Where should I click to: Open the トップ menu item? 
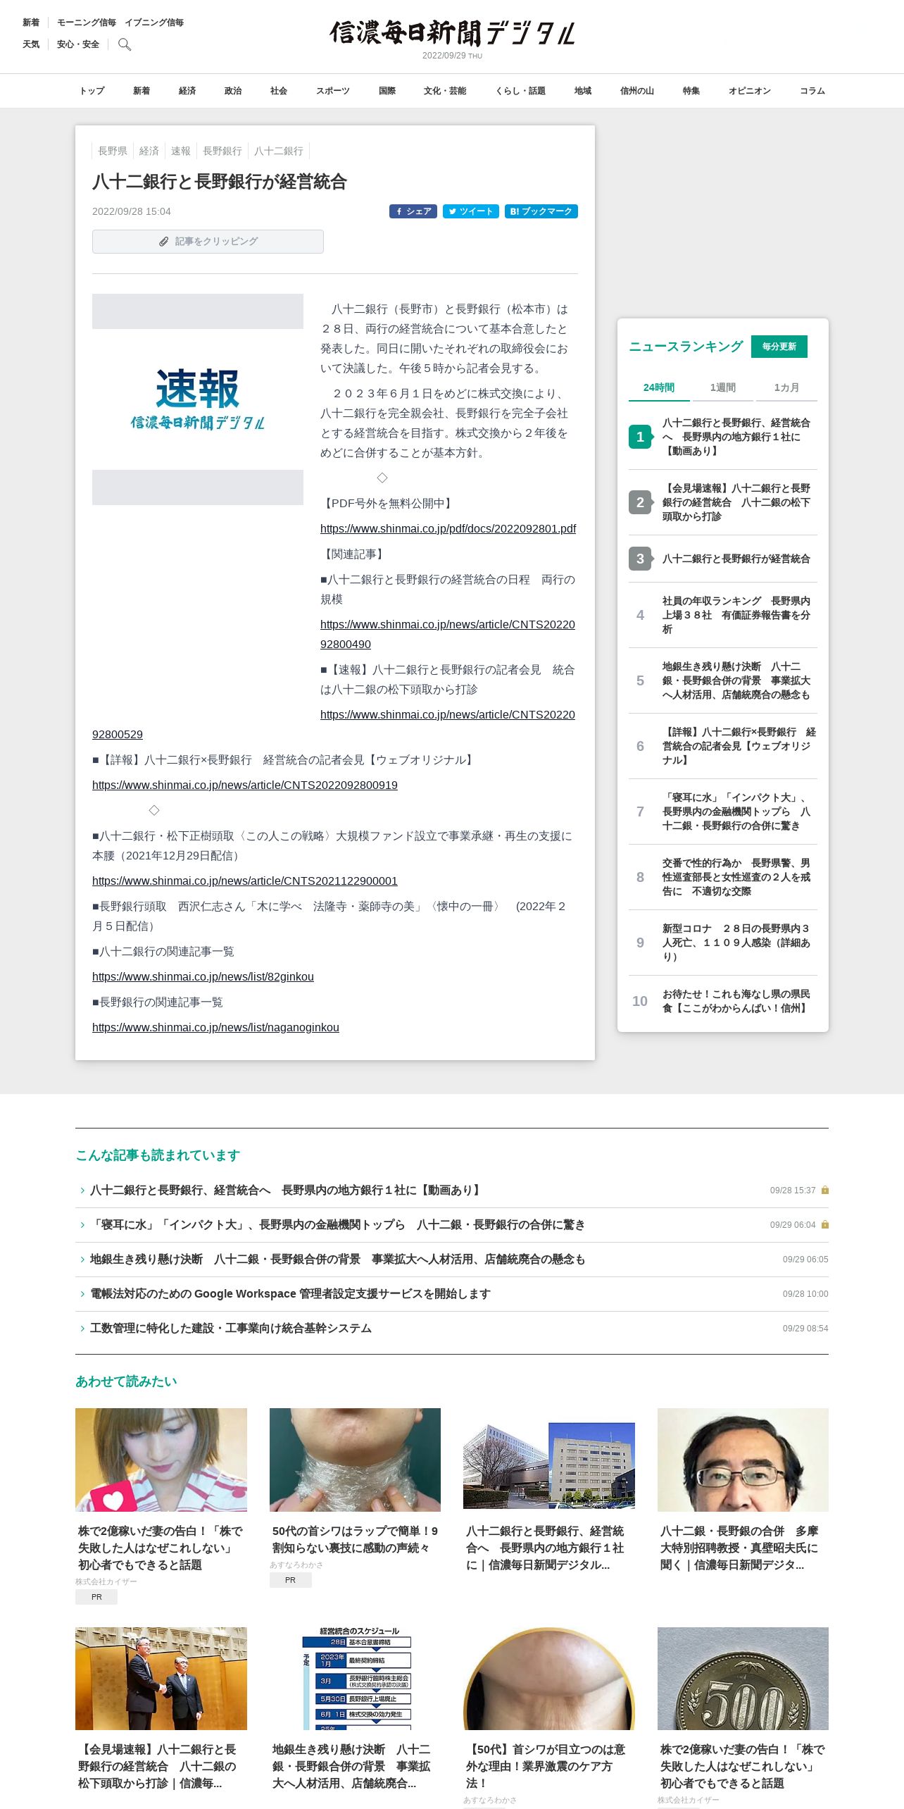(x=92, y=91)
